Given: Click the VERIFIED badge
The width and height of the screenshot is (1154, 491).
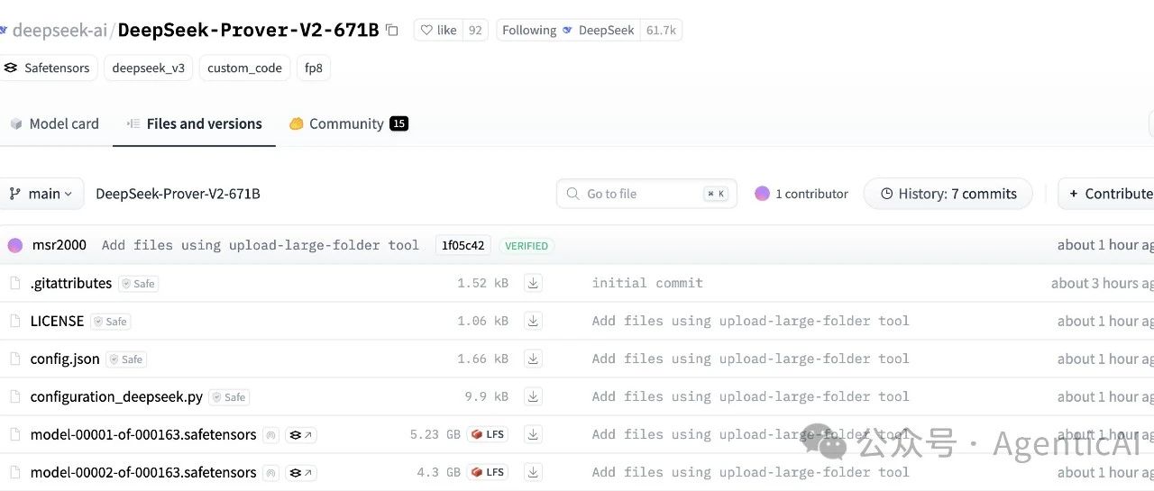Looking at the screenshot, I should tap(527, 245).
